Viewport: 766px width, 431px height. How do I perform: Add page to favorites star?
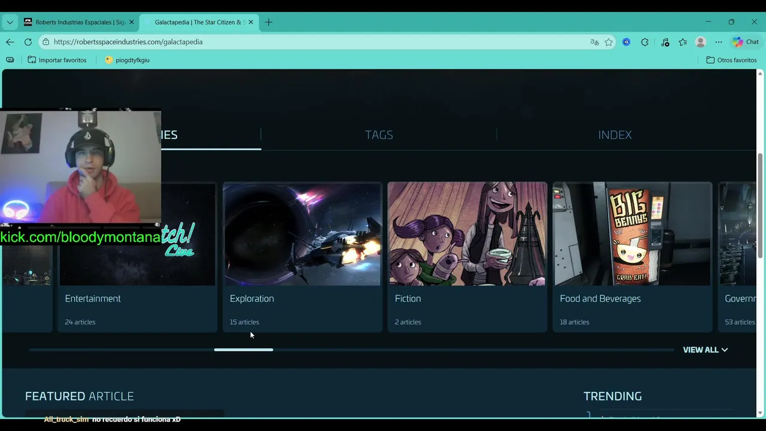coord(609,42)
